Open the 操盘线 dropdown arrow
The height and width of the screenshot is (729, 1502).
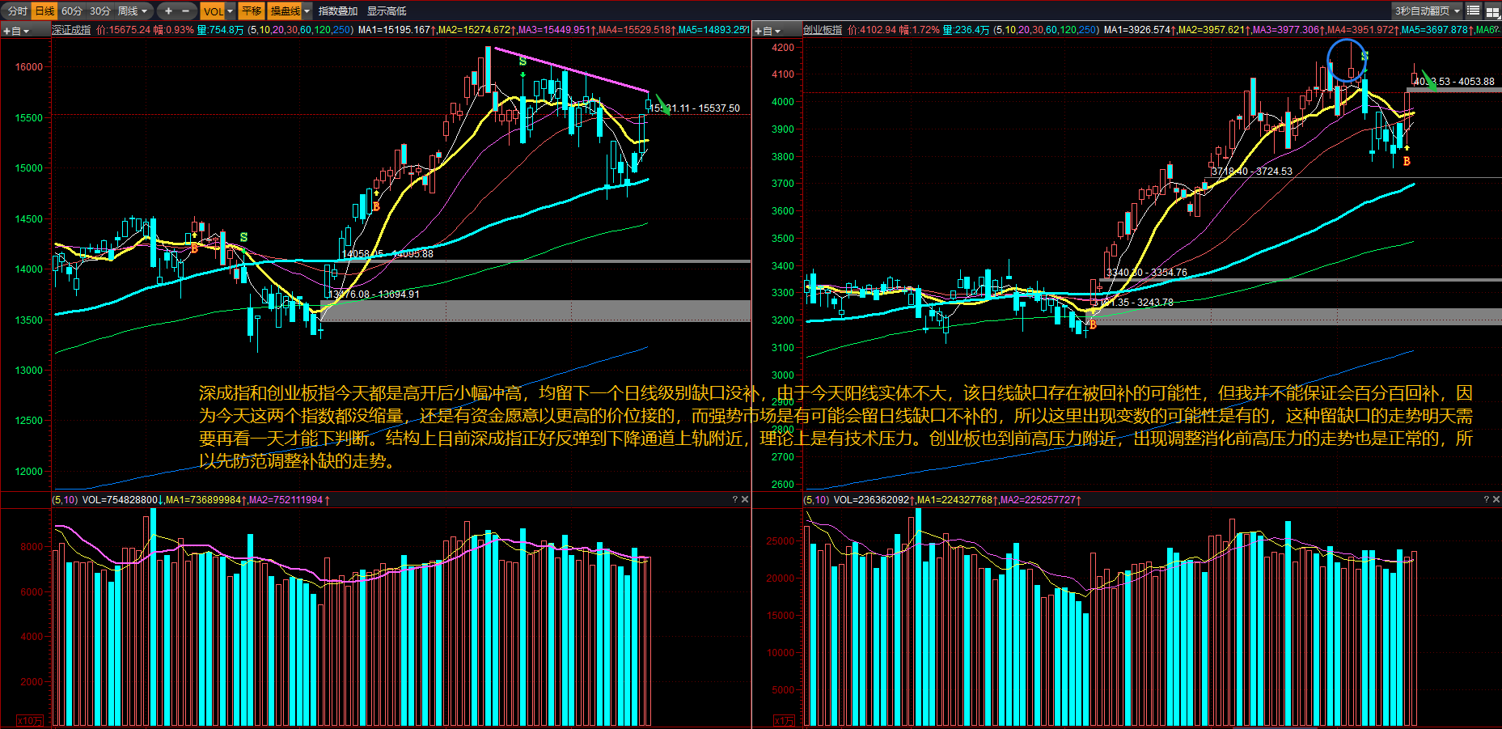tap(307, 11)
